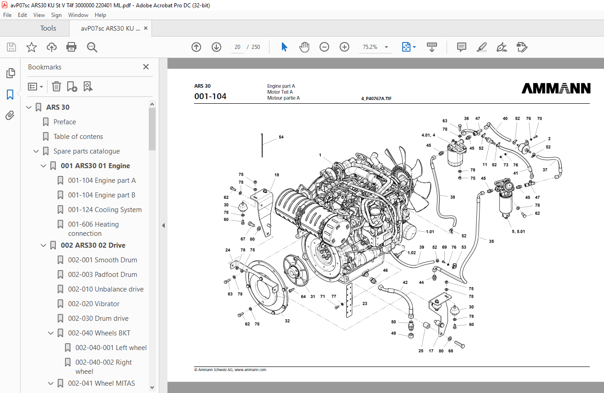Click the cloud upload icon
The width and height of the screenshot is (604, 393).
pos(52,47)
